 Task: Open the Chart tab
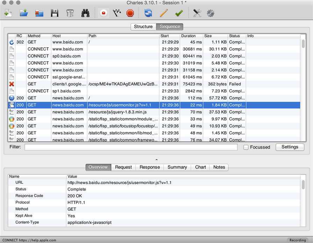pos(200,167)
